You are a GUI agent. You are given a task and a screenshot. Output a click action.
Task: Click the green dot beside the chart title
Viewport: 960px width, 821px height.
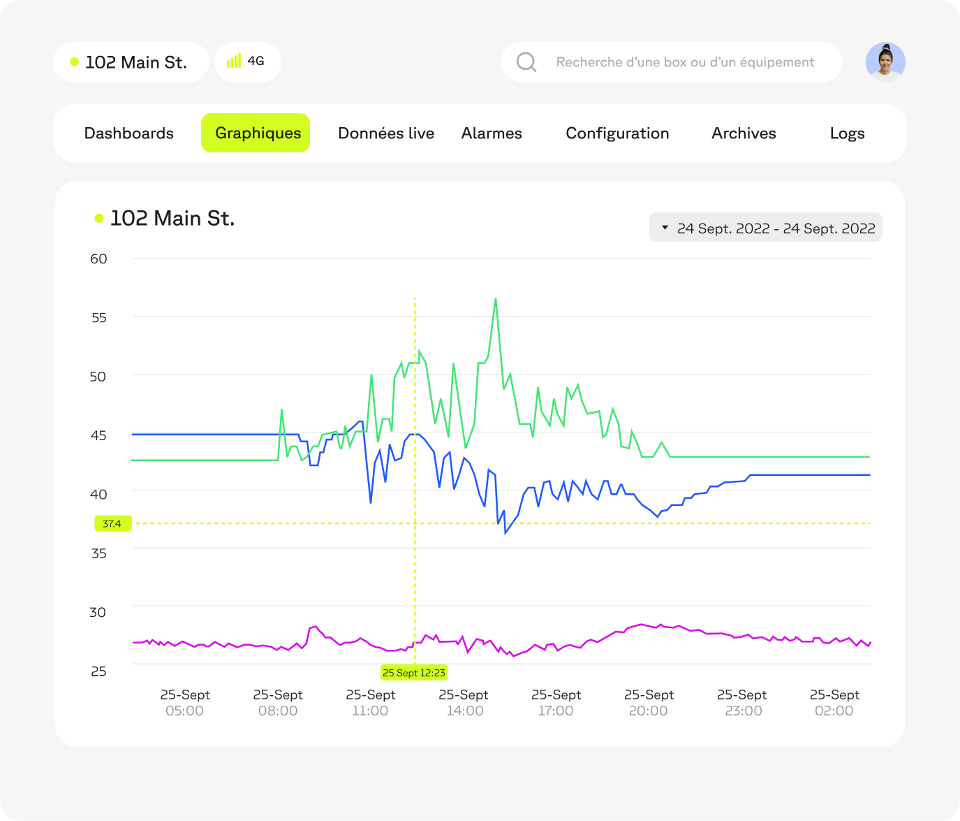98,217
